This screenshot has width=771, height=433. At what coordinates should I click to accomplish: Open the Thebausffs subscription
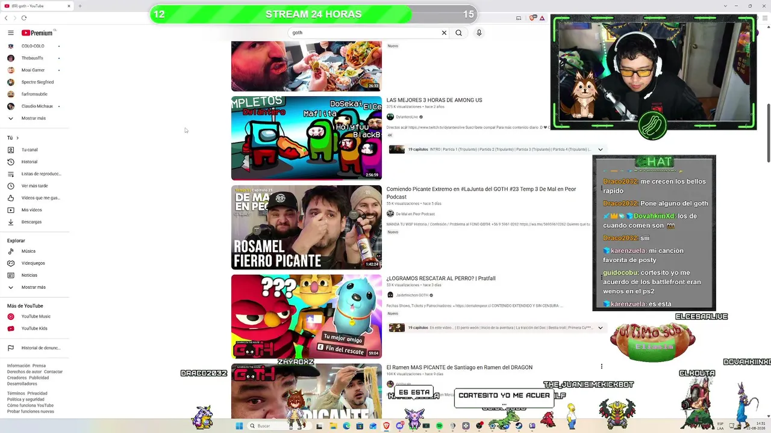tap(34, 58)
